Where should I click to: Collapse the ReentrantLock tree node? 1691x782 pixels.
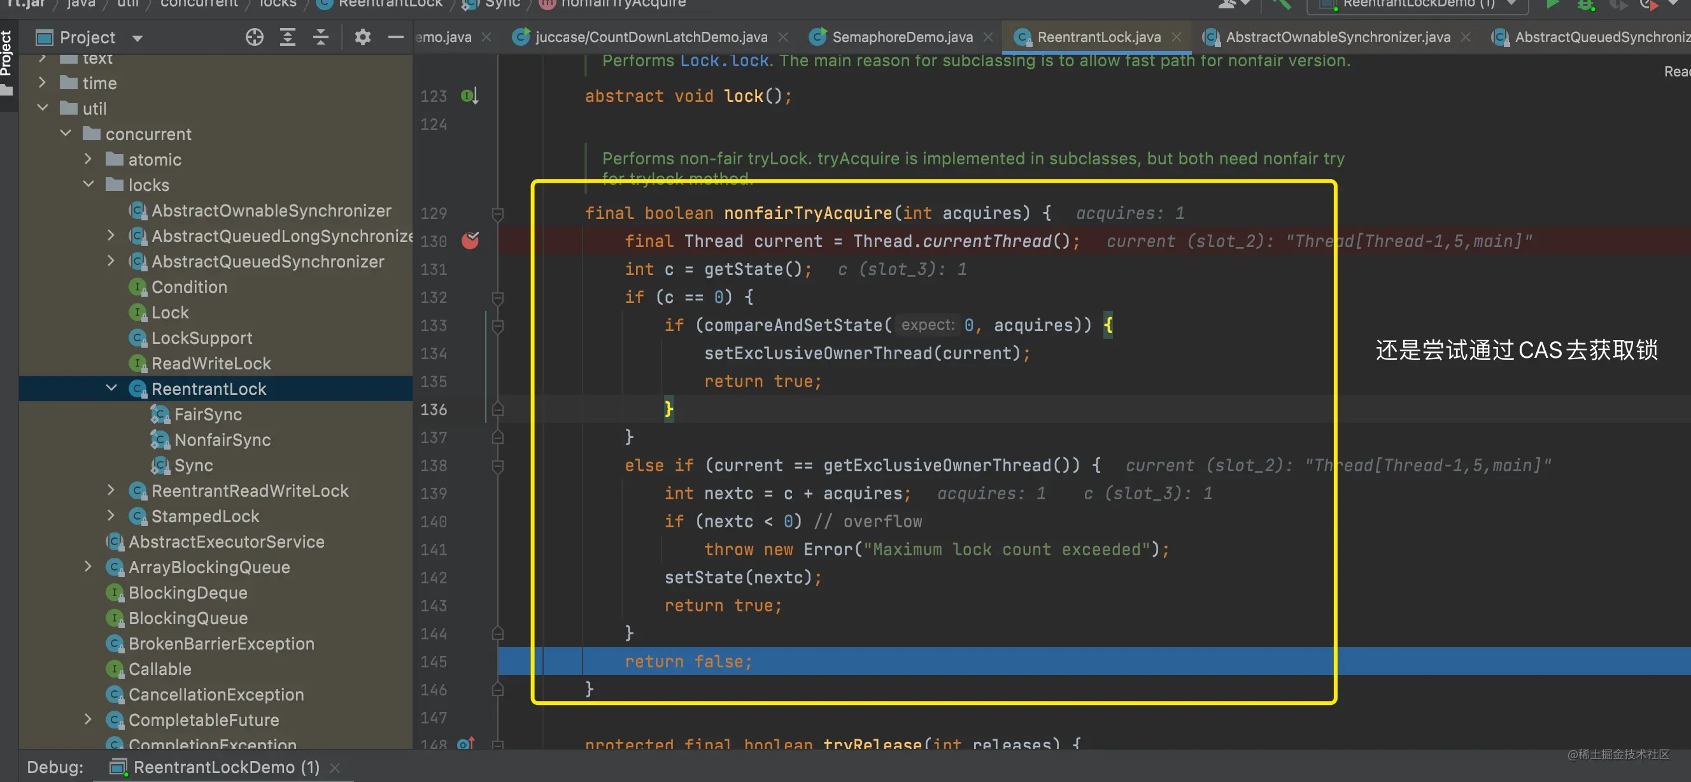tap(111, 388)
